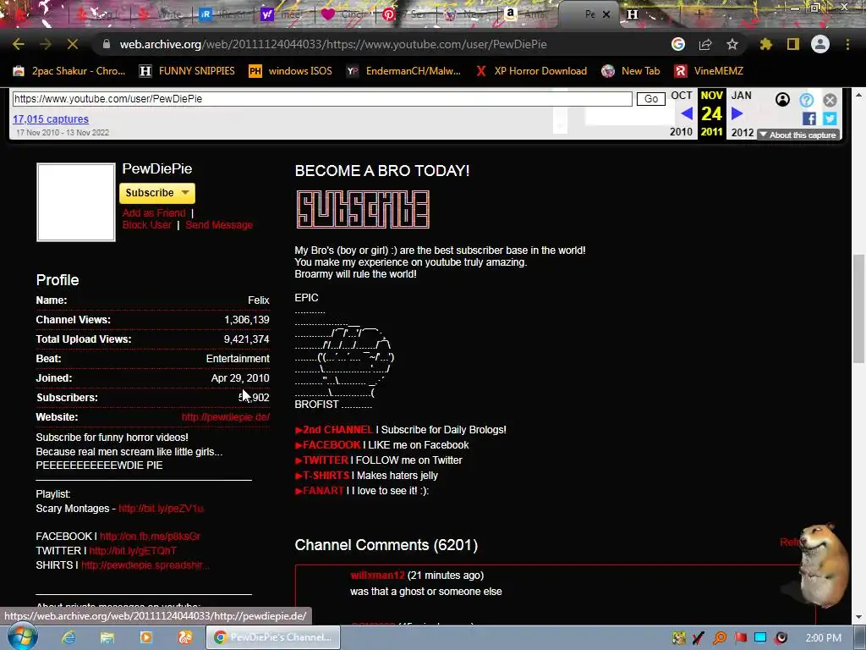Close the Wayback toolbar
The width and height of the screenshot is (866, 650).
pos(830,100)
